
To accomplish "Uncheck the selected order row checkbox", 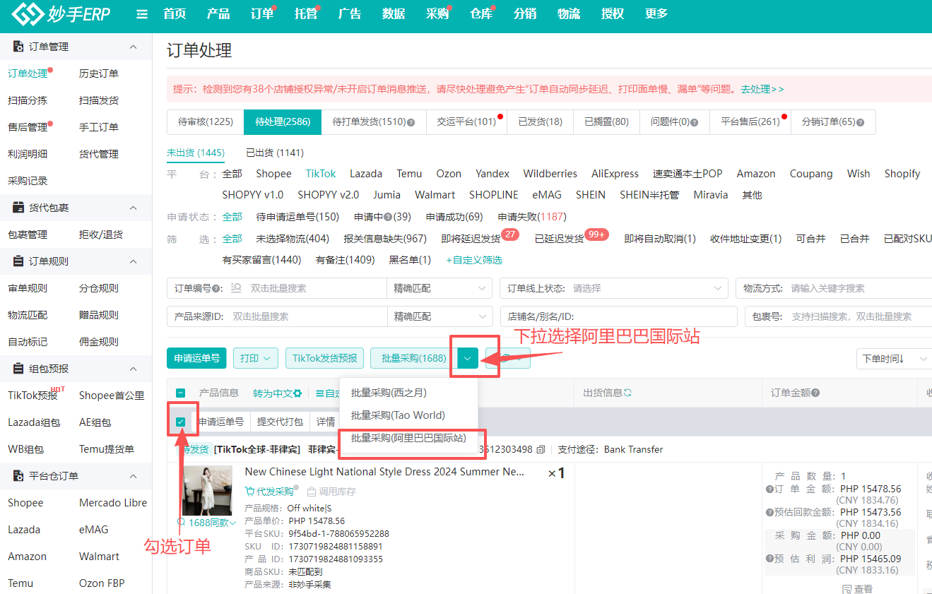I will click(181, 422).
